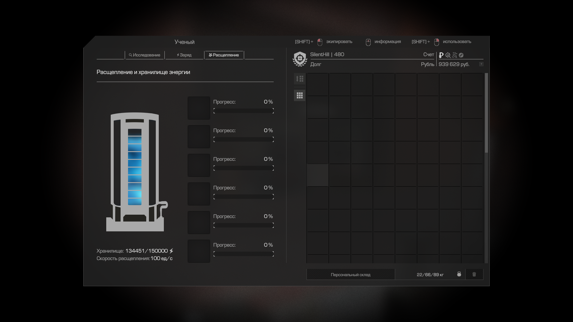The image size is (573, 322).
Task: Click the Ученый window title
Action: tap(184, 42)
